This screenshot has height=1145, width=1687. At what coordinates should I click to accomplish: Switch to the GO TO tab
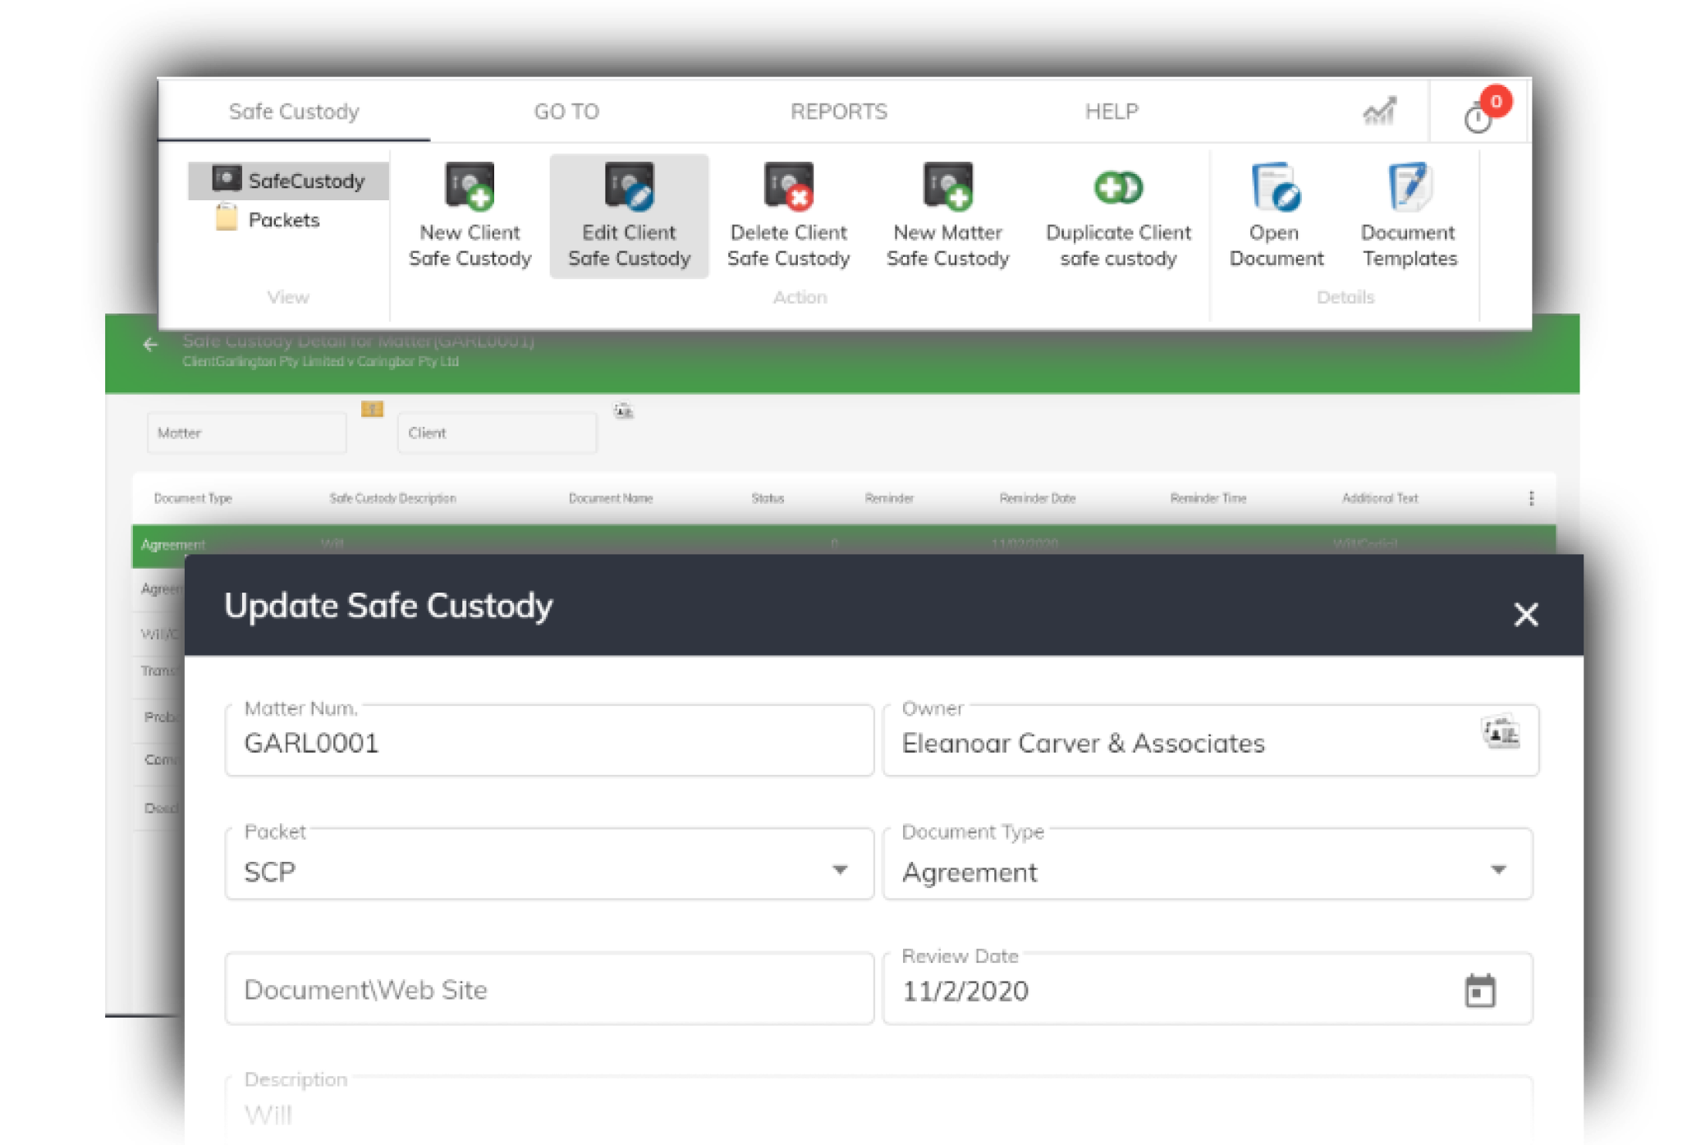coord(566,112)
